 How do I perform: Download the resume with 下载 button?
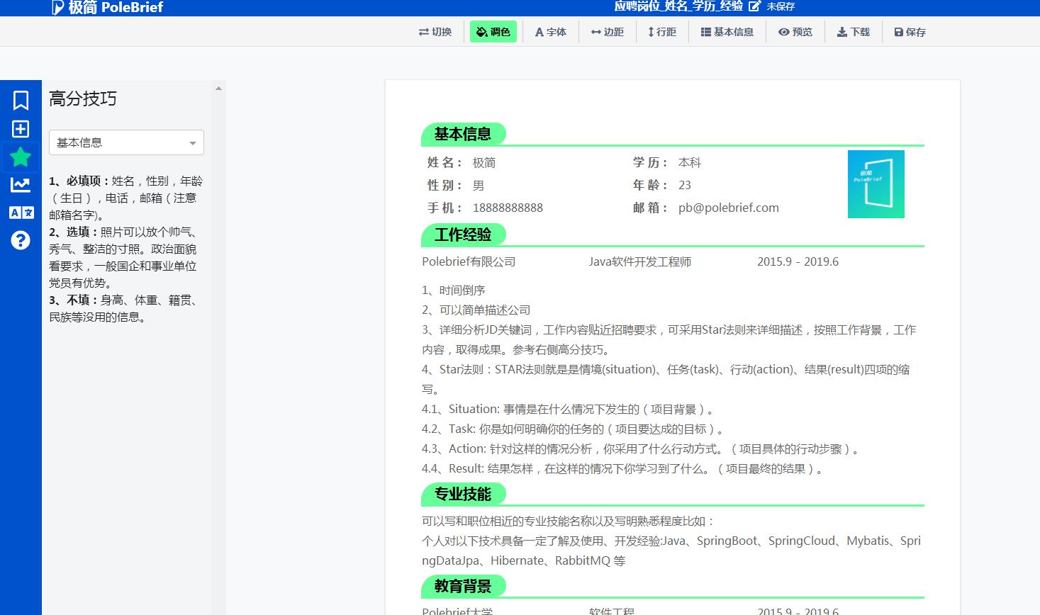pyautogui.click(x=853, y=31)
